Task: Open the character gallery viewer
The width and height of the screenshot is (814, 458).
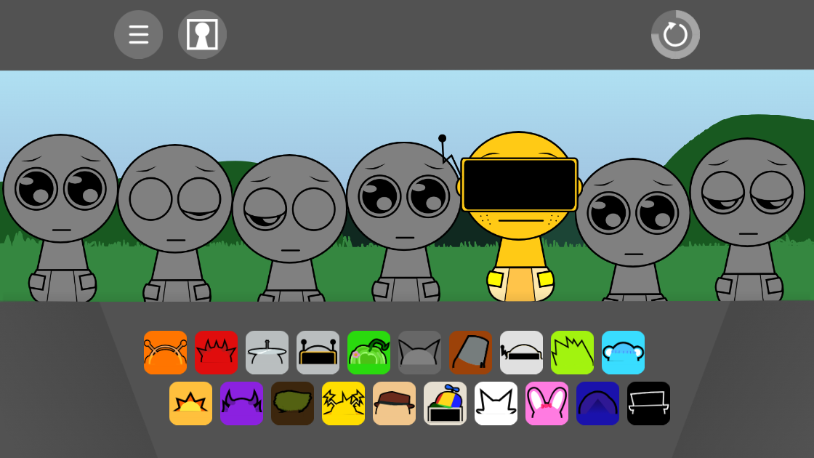Action: pyautogui.click(x=202, y=34)
